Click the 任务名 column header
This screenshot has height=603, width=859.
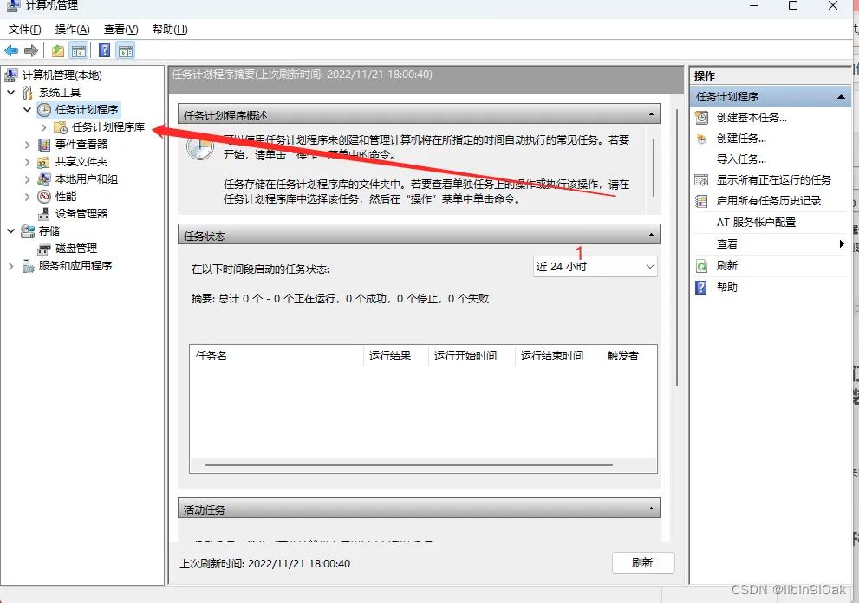277,355
